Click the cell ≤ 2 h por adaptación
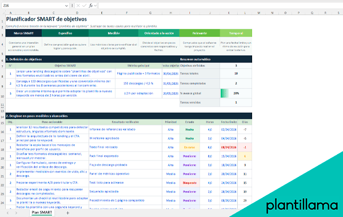 [x=138, y=93]
